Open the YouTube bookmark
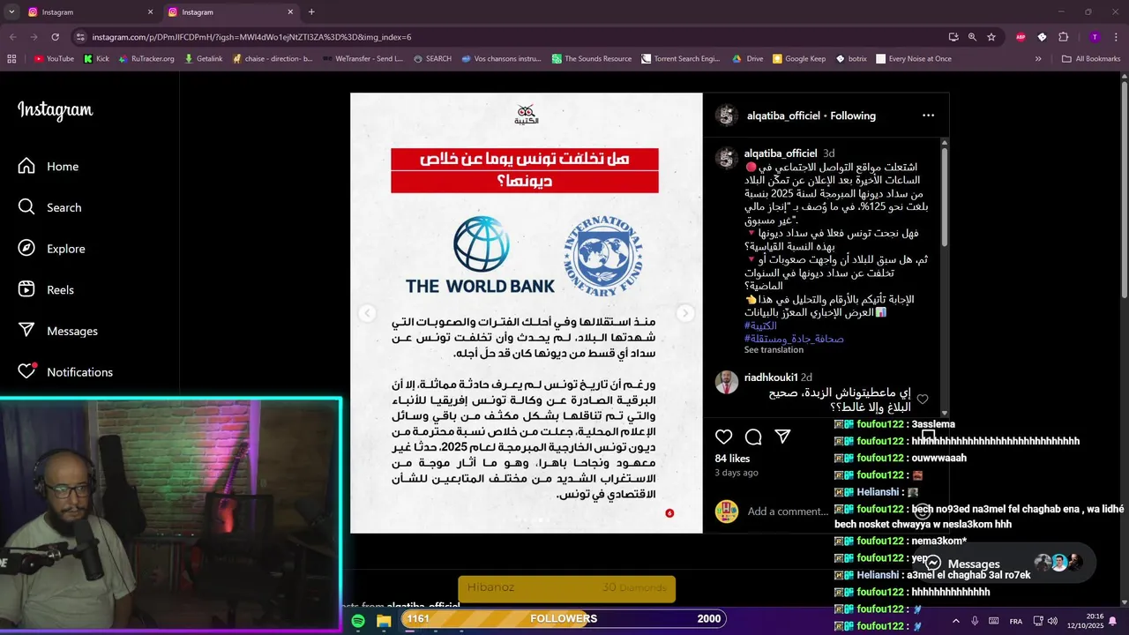Image resolution: width=1129 pixels, height=635 pixels. (54, 59)
